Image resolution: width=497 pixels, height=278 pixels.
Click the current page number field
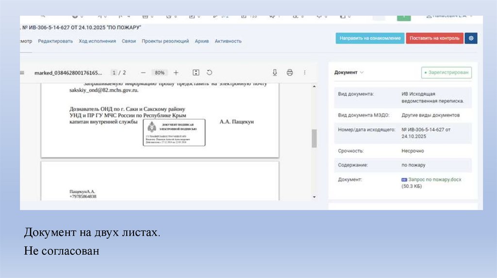(114, 73)
